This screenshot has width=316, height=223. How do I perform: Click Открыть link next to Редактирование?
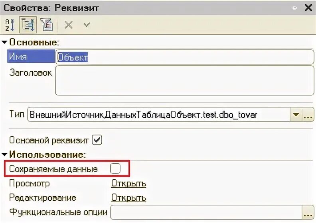128,198
